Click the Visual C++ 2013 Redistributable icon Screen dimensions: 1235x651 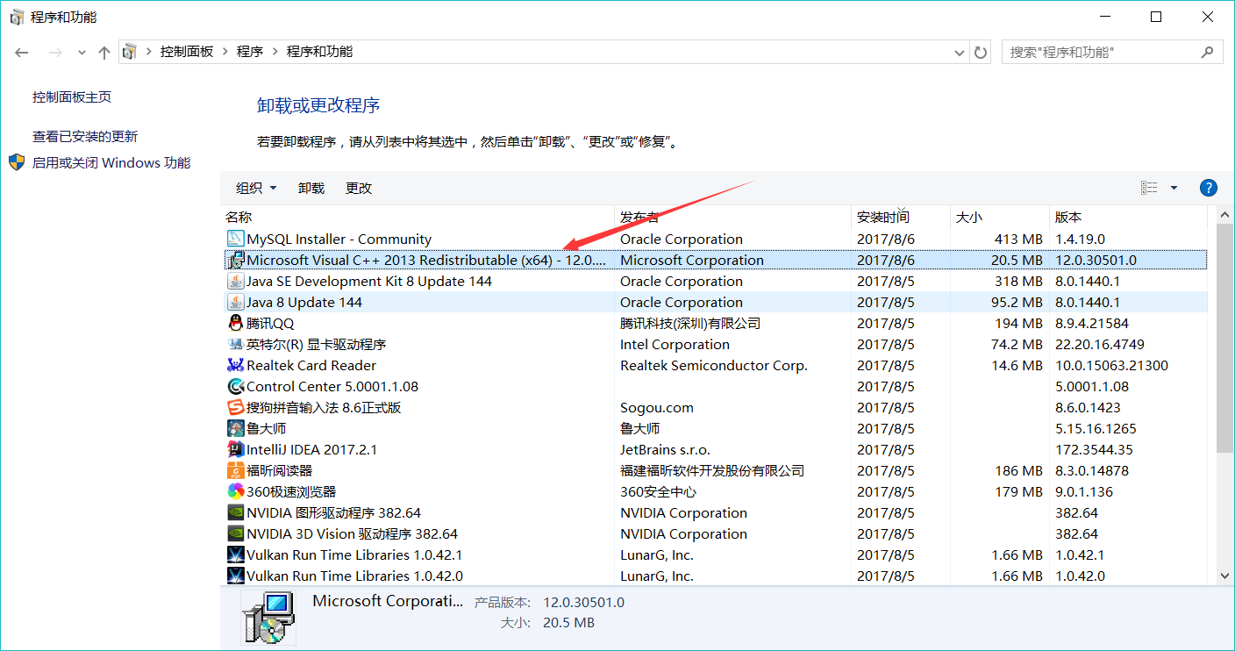click(235, 260)
